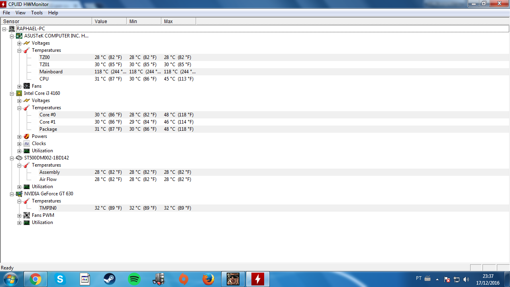Click the thermometer icon under ASUSTeK Temperatures
The height and width of the screenshot is (287, 510).
coord(27,50)
